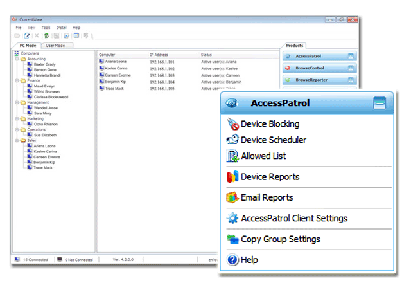This screenshot has width=411, height=283.
Task: Collapse the enlarged AccessPatrol panel header button
Action: click(x=380, y=103)
